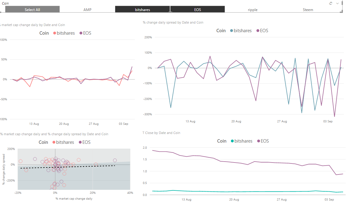Select the 'T Close by Date and Coin' title

point(161,133)
